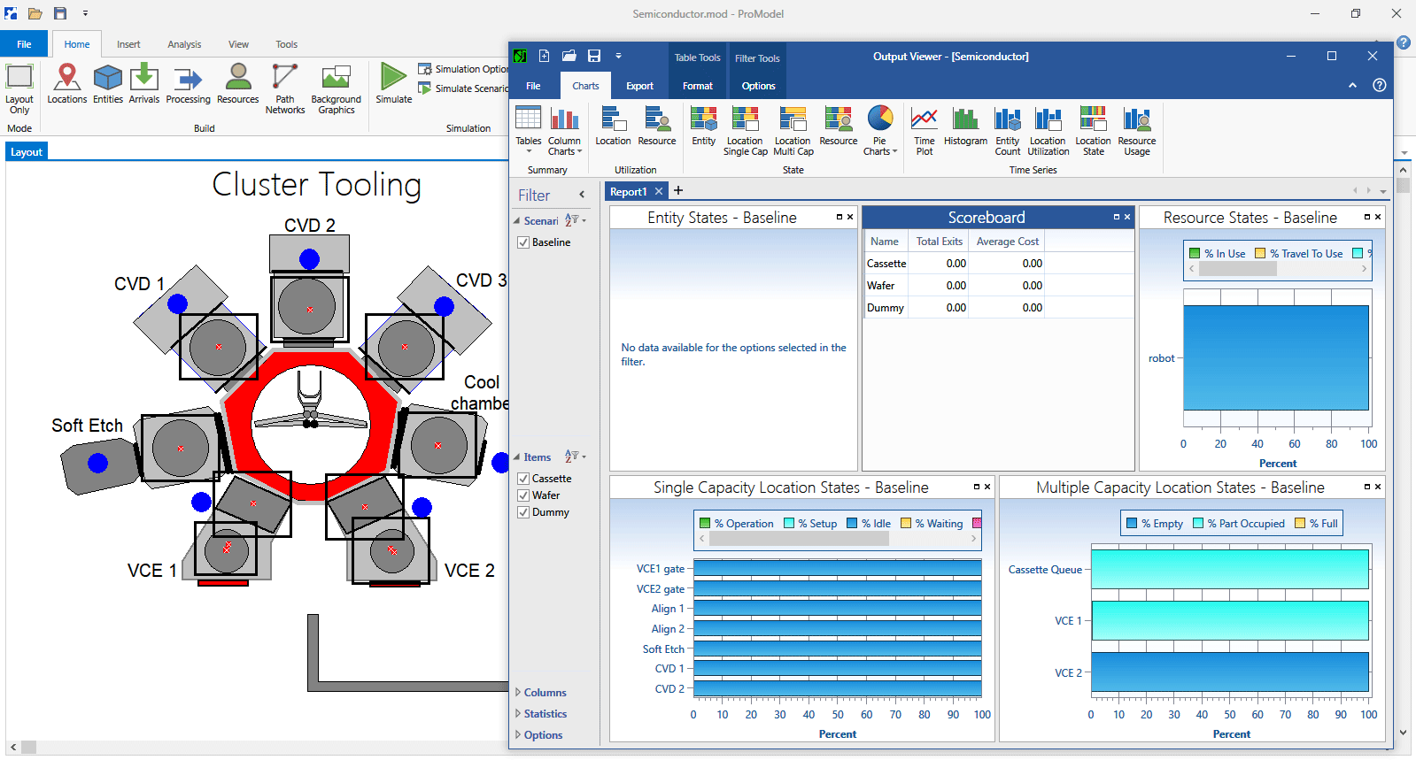Uncheck the Baseline scenario checkbox
Screen dimensions: 1416x760
pos(523,242)
